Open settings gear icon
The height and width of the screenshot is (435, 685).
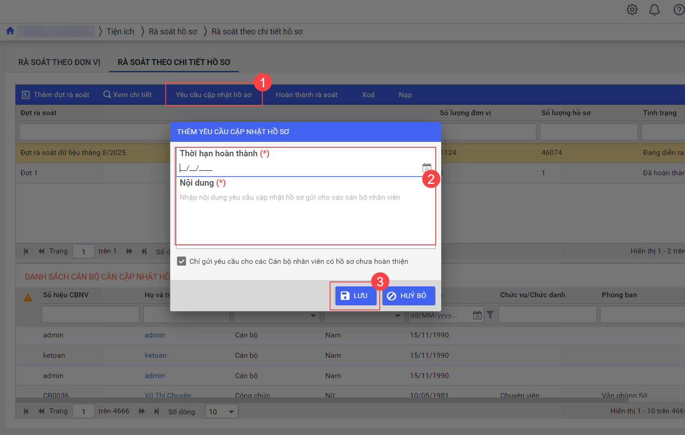coord(632,9)
